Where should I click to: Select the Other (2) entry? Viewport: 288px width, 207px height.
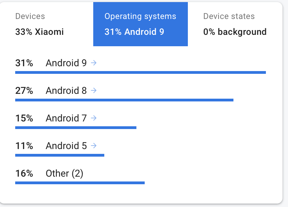point(65,174)
